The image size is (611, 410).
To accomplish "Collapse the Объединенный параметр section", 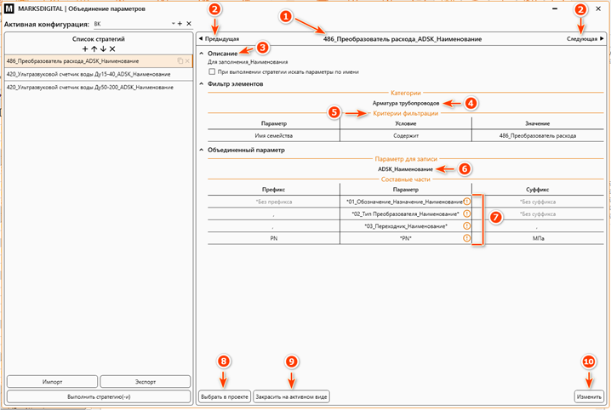I will point(202,149).
